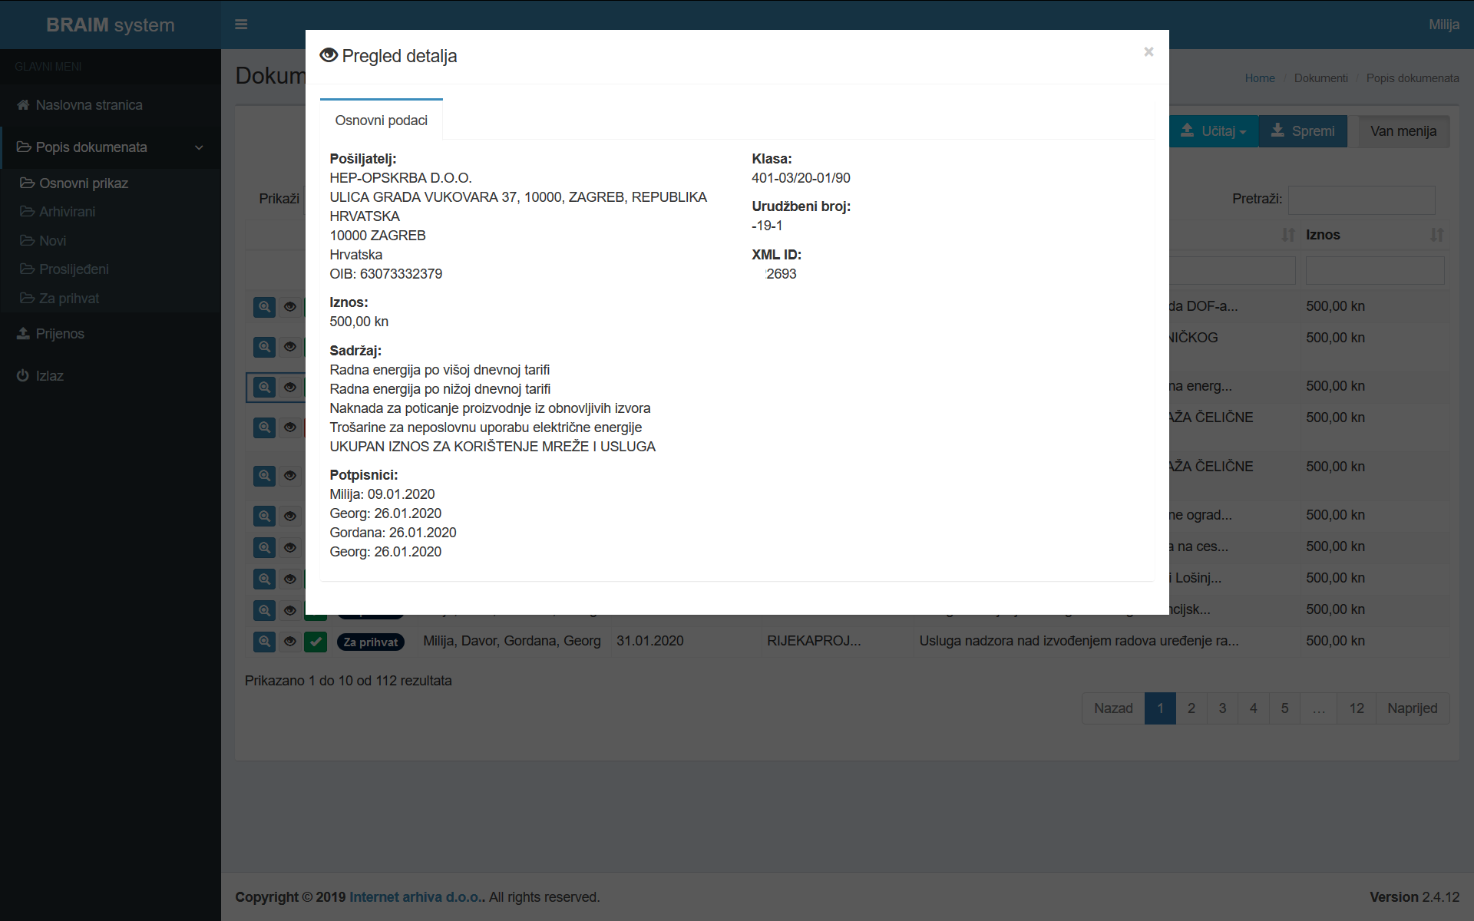Screen dimensions: 1474x921
Task: Sort by the Iznos column arrows
Action: click(x=1436, y=235)
